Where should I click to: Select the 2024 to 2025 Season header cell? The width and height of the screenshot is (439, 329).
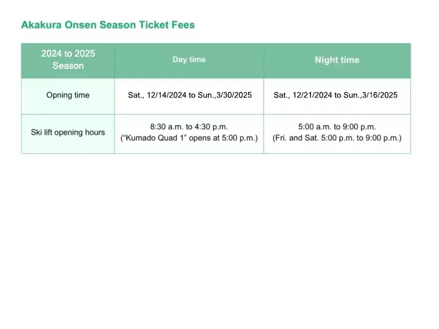click(68, 60)
